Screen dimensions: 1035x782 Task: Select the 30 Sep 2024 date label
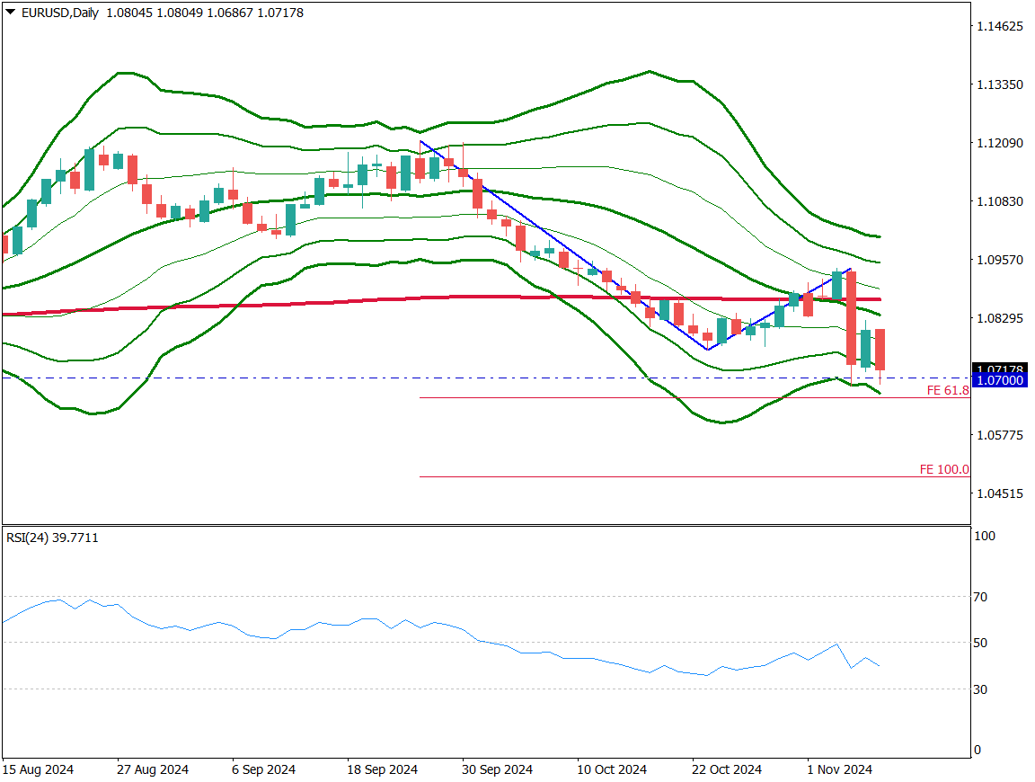[x=497, y=769]
